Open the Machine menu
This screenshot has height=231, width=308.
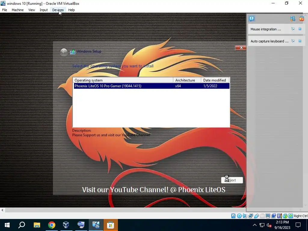(x=17, y=10)
